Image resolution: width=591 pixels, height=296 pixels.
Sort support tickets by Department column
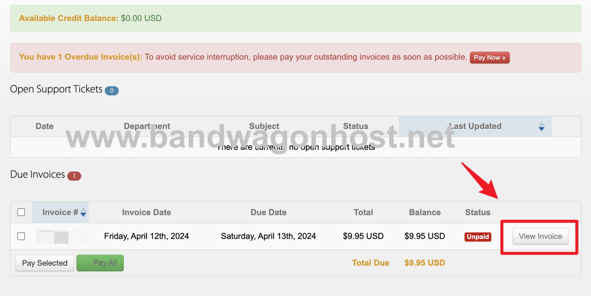pos(147,126)
